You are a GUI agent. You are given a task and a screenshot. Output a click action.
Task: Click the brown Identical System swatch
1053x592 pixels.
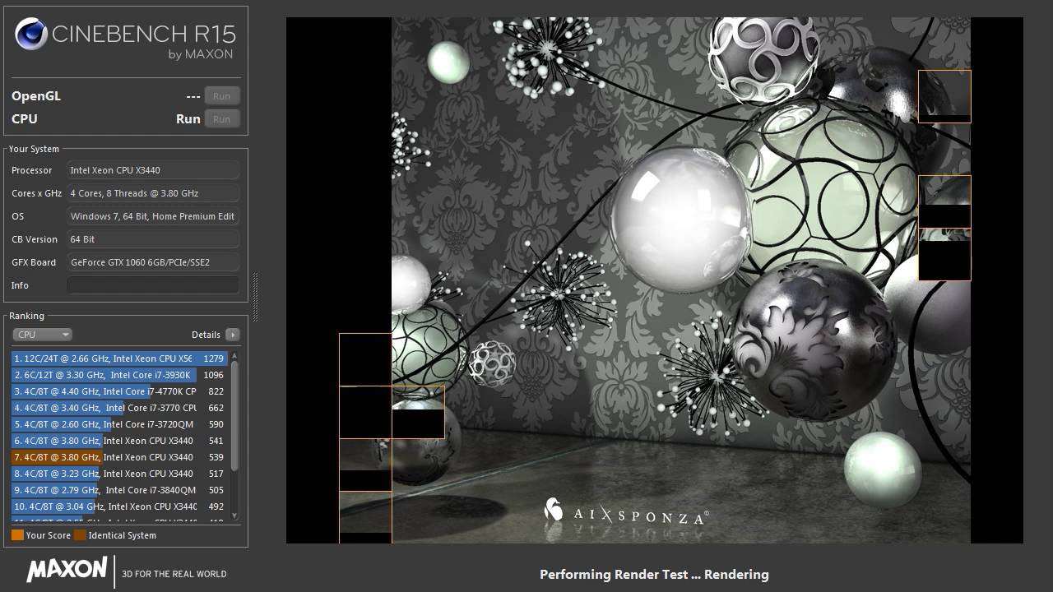tap(80, 535)
